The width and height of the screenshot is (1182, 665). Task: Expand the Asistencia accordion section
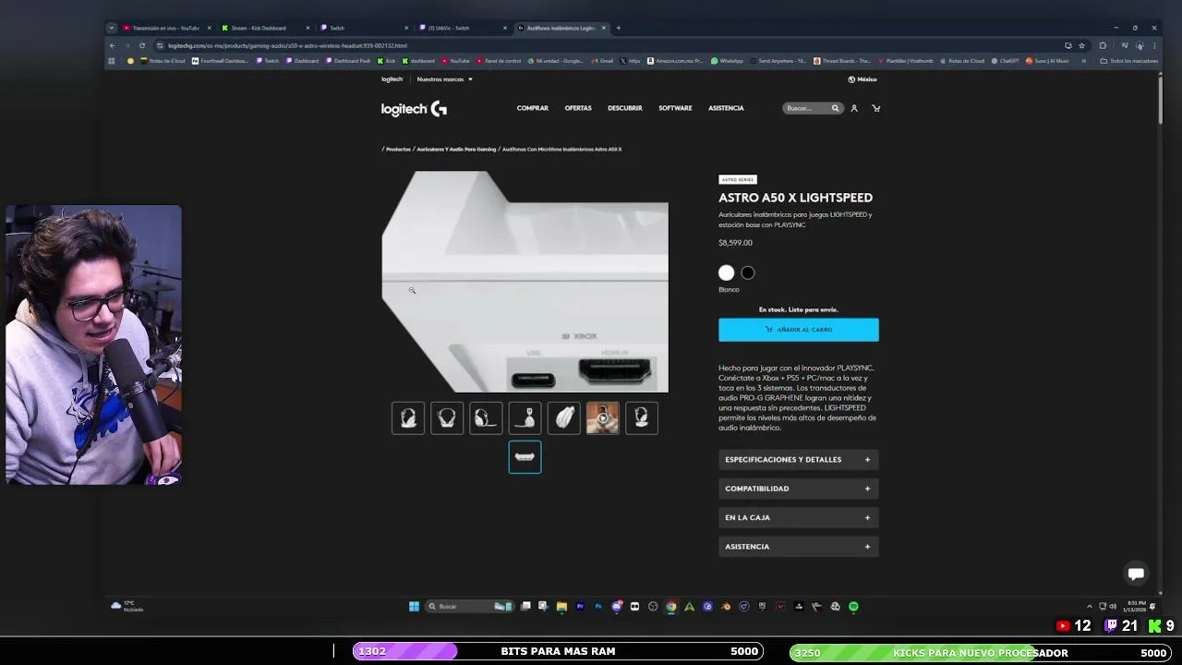click(x=798, y=547)
